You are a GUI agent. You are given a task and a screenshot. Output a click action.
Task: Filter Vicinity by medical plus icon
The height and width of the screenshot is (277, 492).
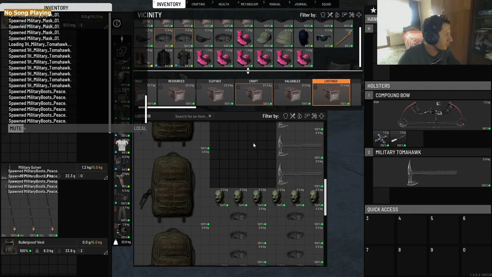(359, 15)
